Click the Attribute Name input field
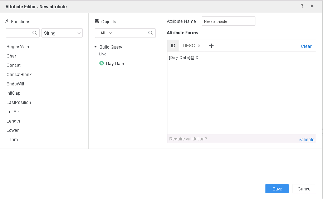 pos(228,21)
